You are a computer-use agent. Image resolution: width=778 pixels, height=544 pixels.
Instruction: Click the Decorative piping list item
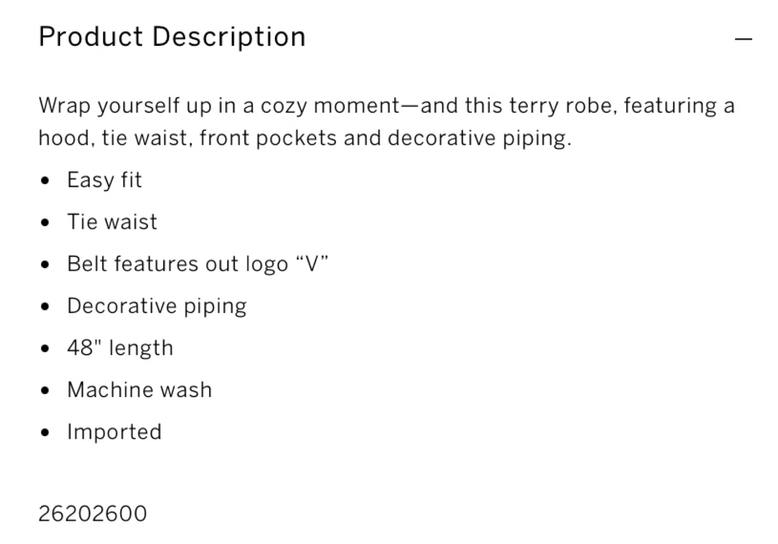[157, 306]
